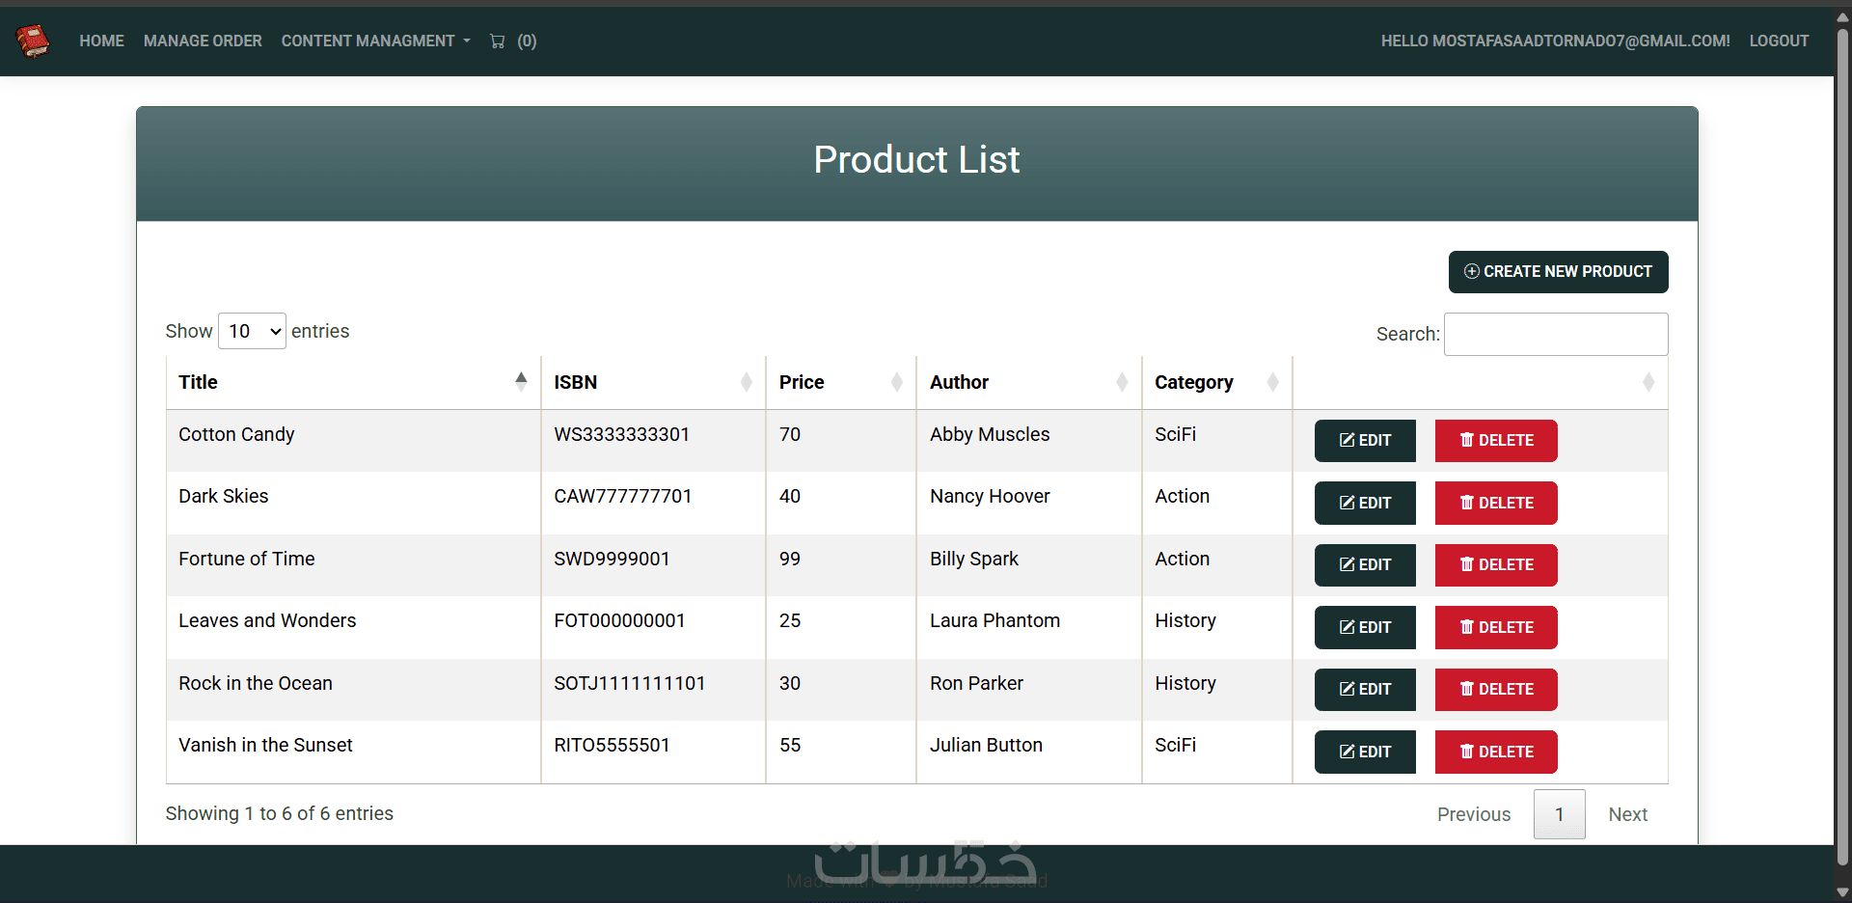Delete the Rock in the Ocean product
This screenshot has height=903, width=1852.
click(1496, 689)
